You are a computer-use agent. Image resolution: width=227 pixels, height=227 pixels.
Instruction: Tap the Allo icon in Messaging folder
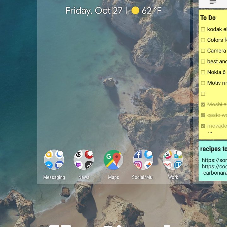49,154
